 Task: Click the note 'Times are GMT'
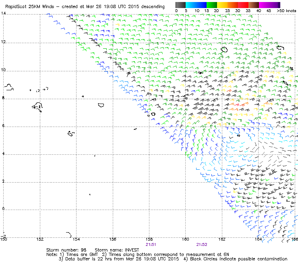tap(82, 254)
